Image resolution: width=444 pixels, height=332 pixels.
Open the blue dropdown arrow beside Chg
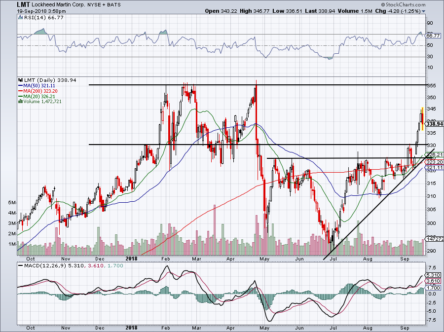coord(424,11)
